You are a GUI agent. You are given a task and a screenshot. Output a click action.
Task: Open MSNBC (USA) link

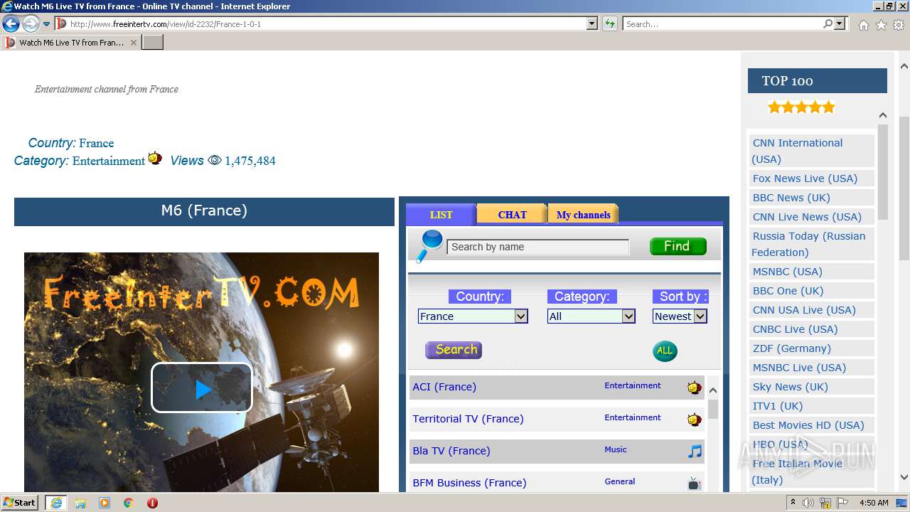788,272
